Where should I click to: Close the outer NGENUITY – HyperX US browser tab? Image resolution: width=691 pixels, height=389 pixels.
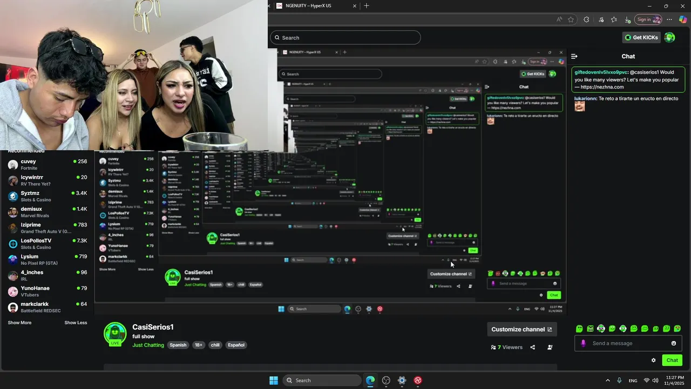(x=355, y=6)
